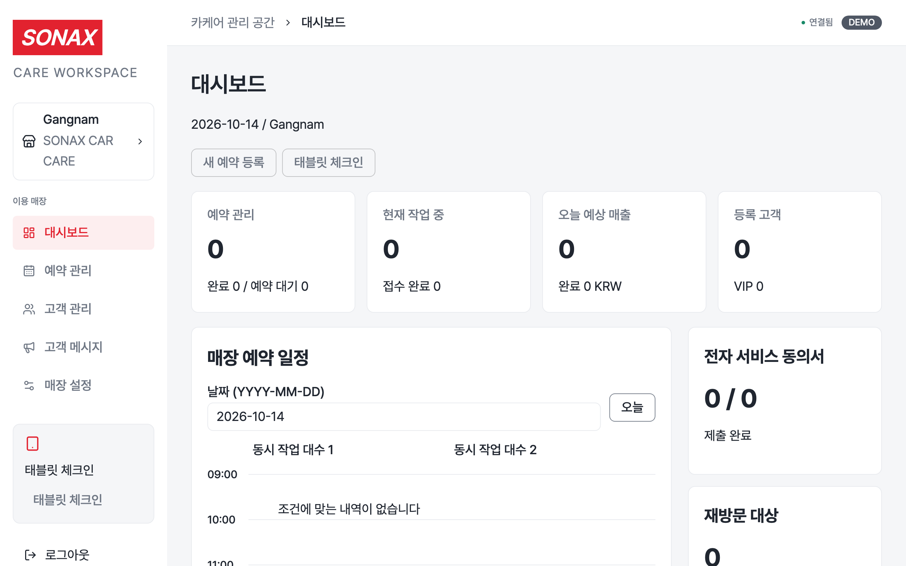Click the logout arrow icon
906x566 pixels.
[x=30, y=555]
